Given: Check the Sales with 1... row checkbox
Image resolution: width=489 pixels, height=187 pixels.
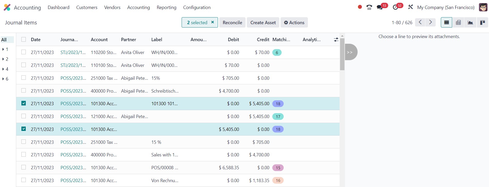Looking at the screenshot, I should [x=24, y=154].
